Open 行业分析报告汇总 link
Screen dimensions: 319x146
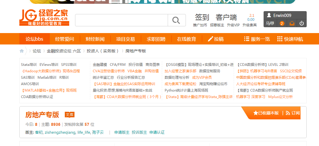131,78
